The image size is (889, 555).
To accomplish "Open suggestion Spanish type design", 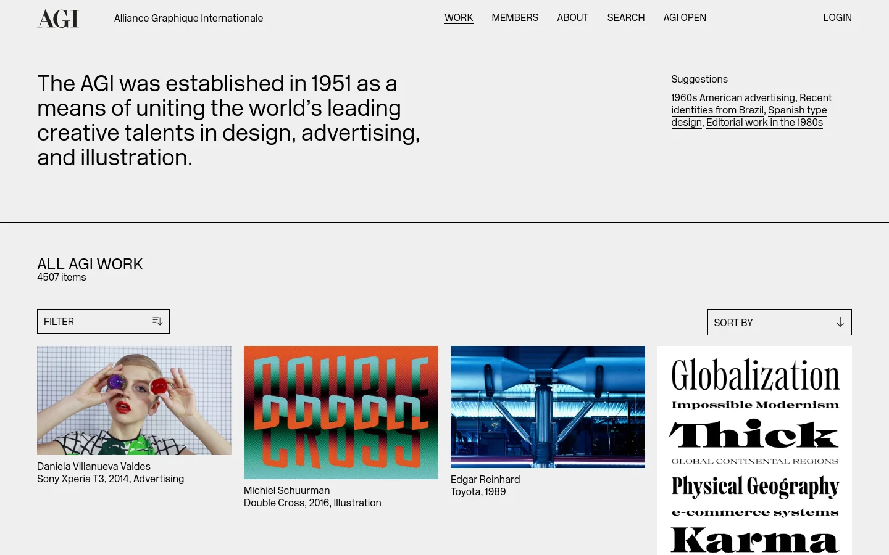I will [749, 116].
